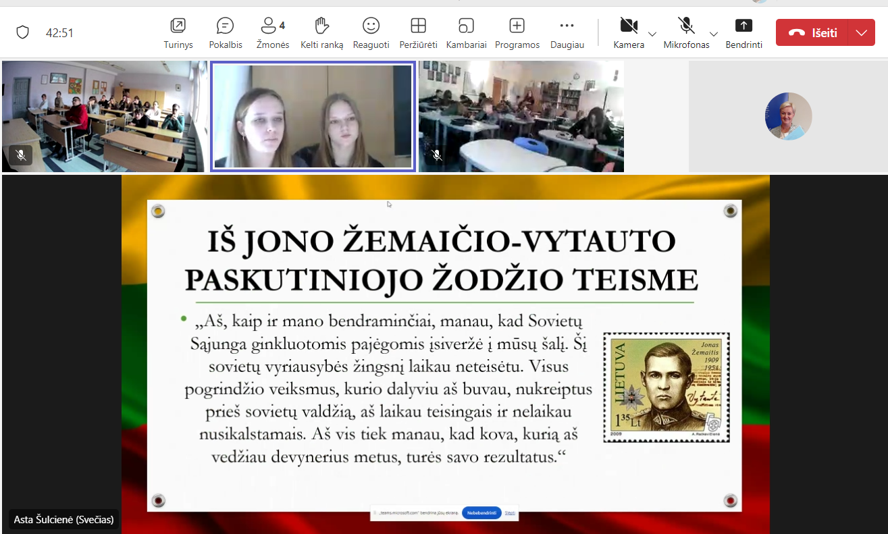Image resolution: width=888 pixels, height=534 pixels.
Task: Click the muted mic icon on left classroom video
Action: coord(21,155)
